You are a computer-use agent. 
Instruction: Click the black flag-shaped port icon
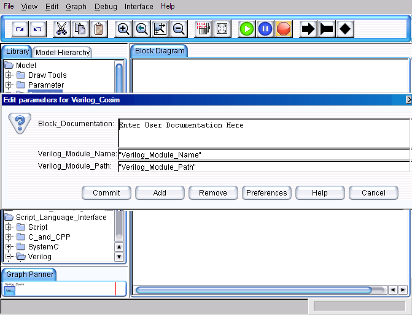pos(326,29)
